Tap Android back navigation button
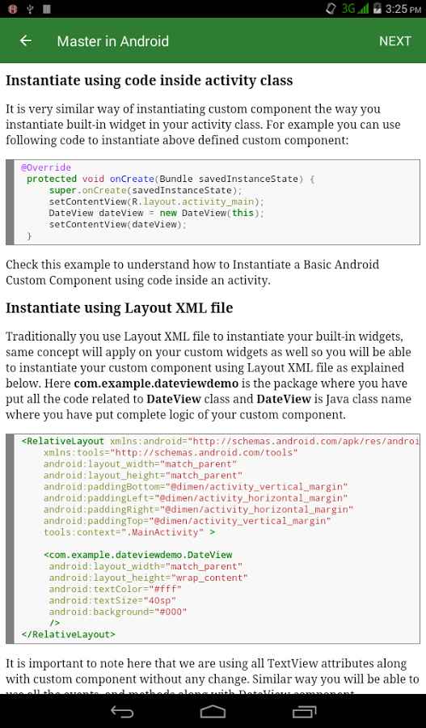Screen dimensions: 426x728 [x=122, y=711]
